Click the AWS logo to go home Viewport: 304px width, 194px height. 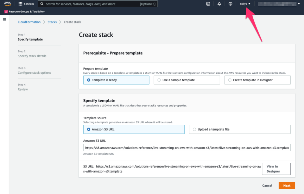point(8,4)
